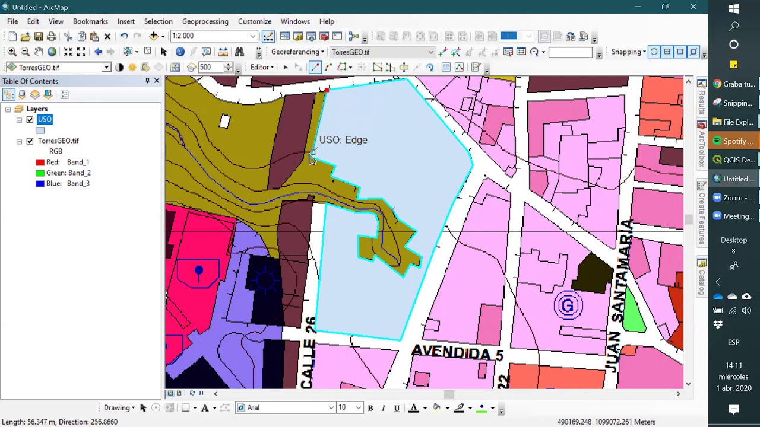The width and height of the screenshot is (760, 427).
Task: Open a map file with folder icon
Action: (26, 36)
